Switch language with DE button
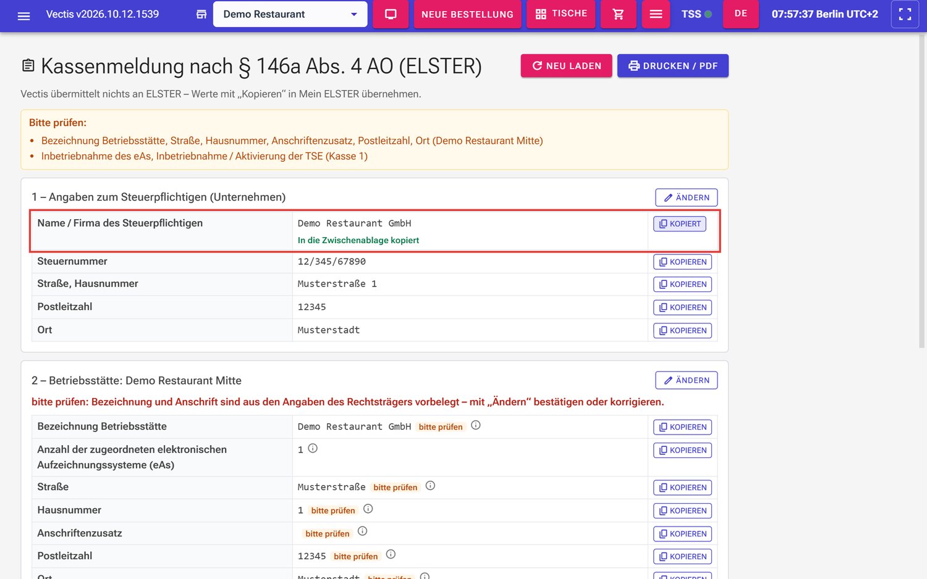The image size is (927, 579). [x=741, y=14]
